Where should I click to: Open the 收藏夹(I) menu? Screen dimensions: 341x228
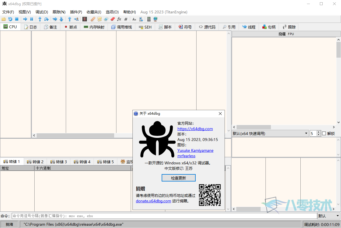tap(94, 12)
